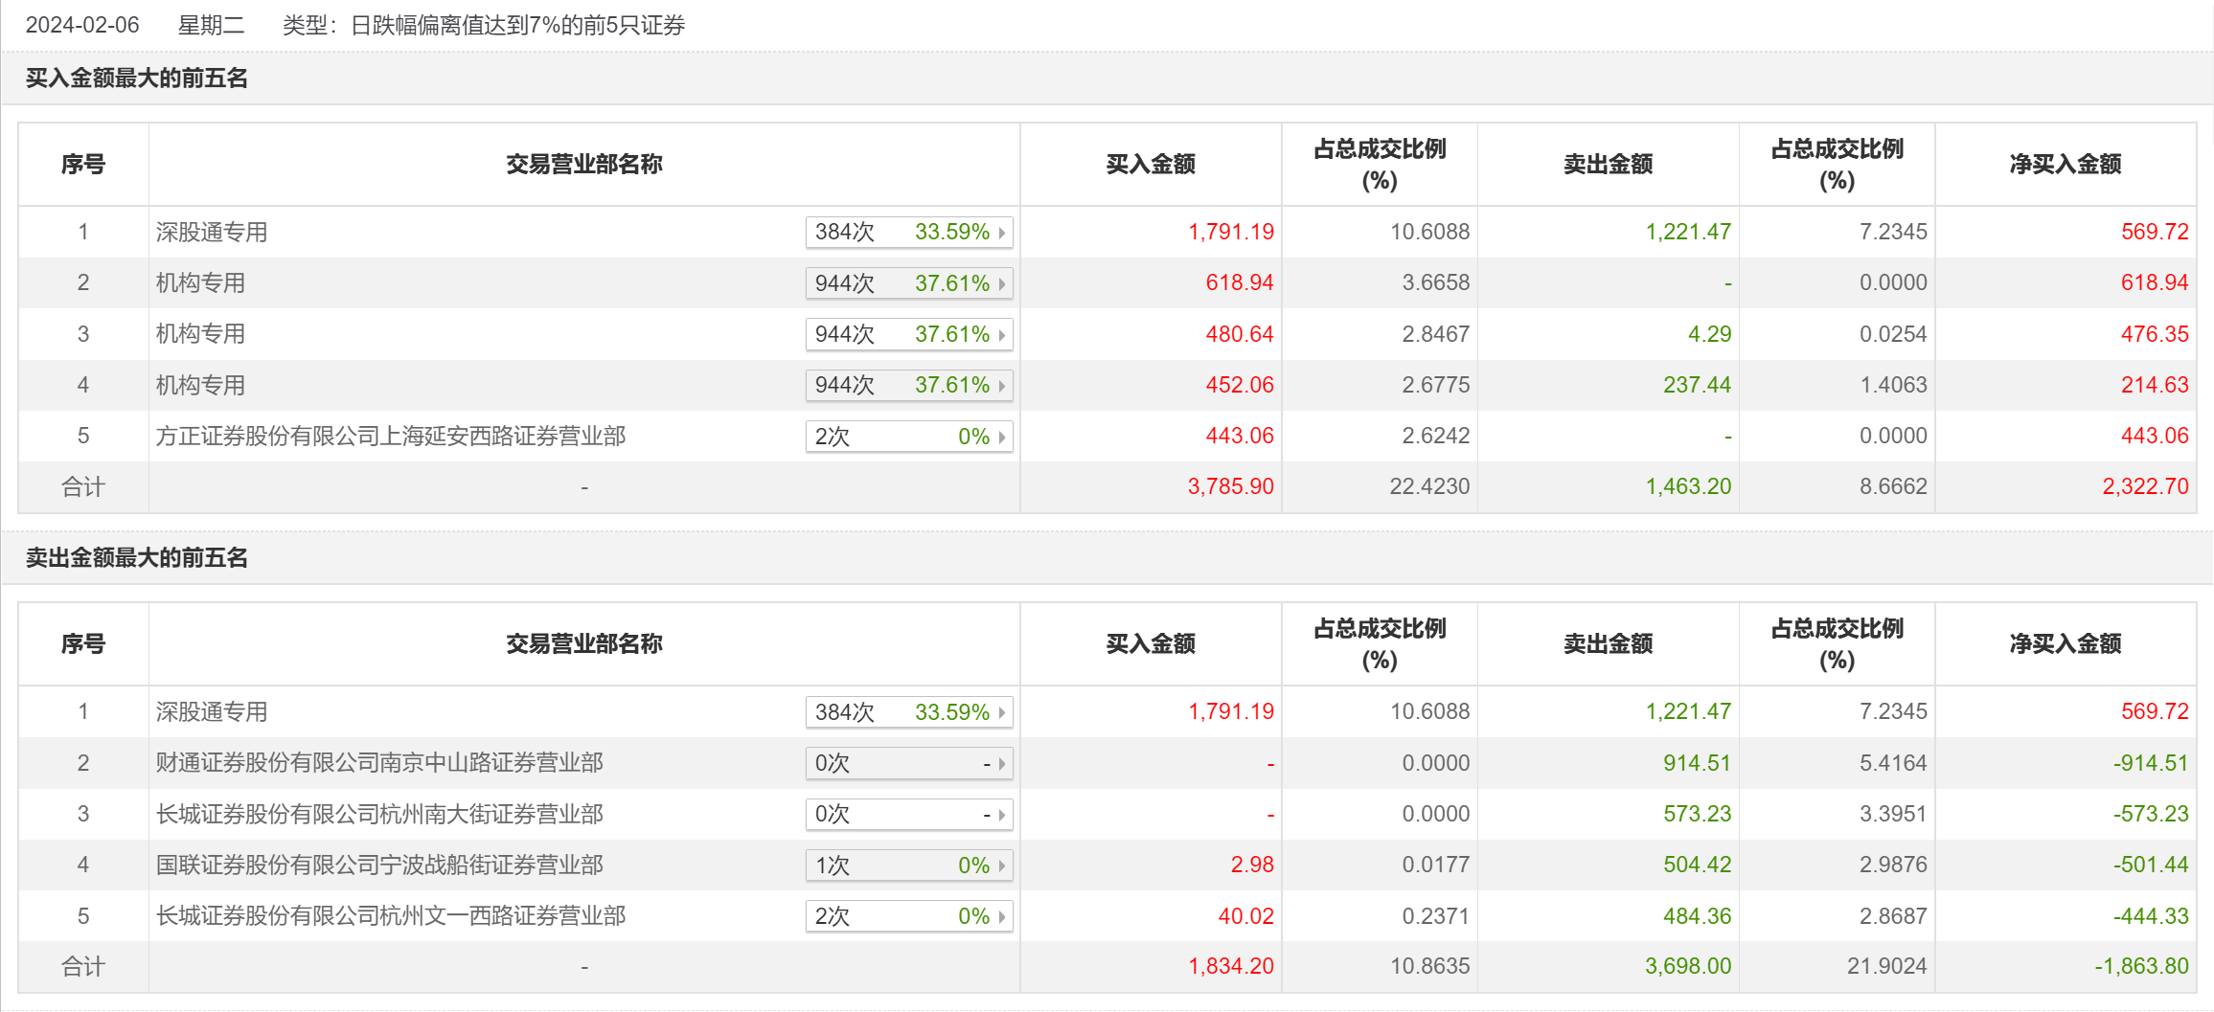Open 深股通专用 link in the buy table
The width and height of the screenshot is (2214, 1012).
[212, 233]
